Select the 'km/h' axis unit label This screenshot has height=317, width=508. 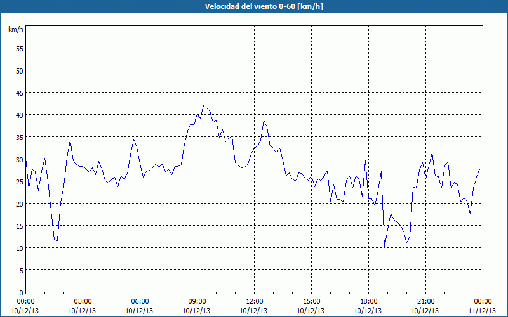pyautogui.click(x=15, y=29)
